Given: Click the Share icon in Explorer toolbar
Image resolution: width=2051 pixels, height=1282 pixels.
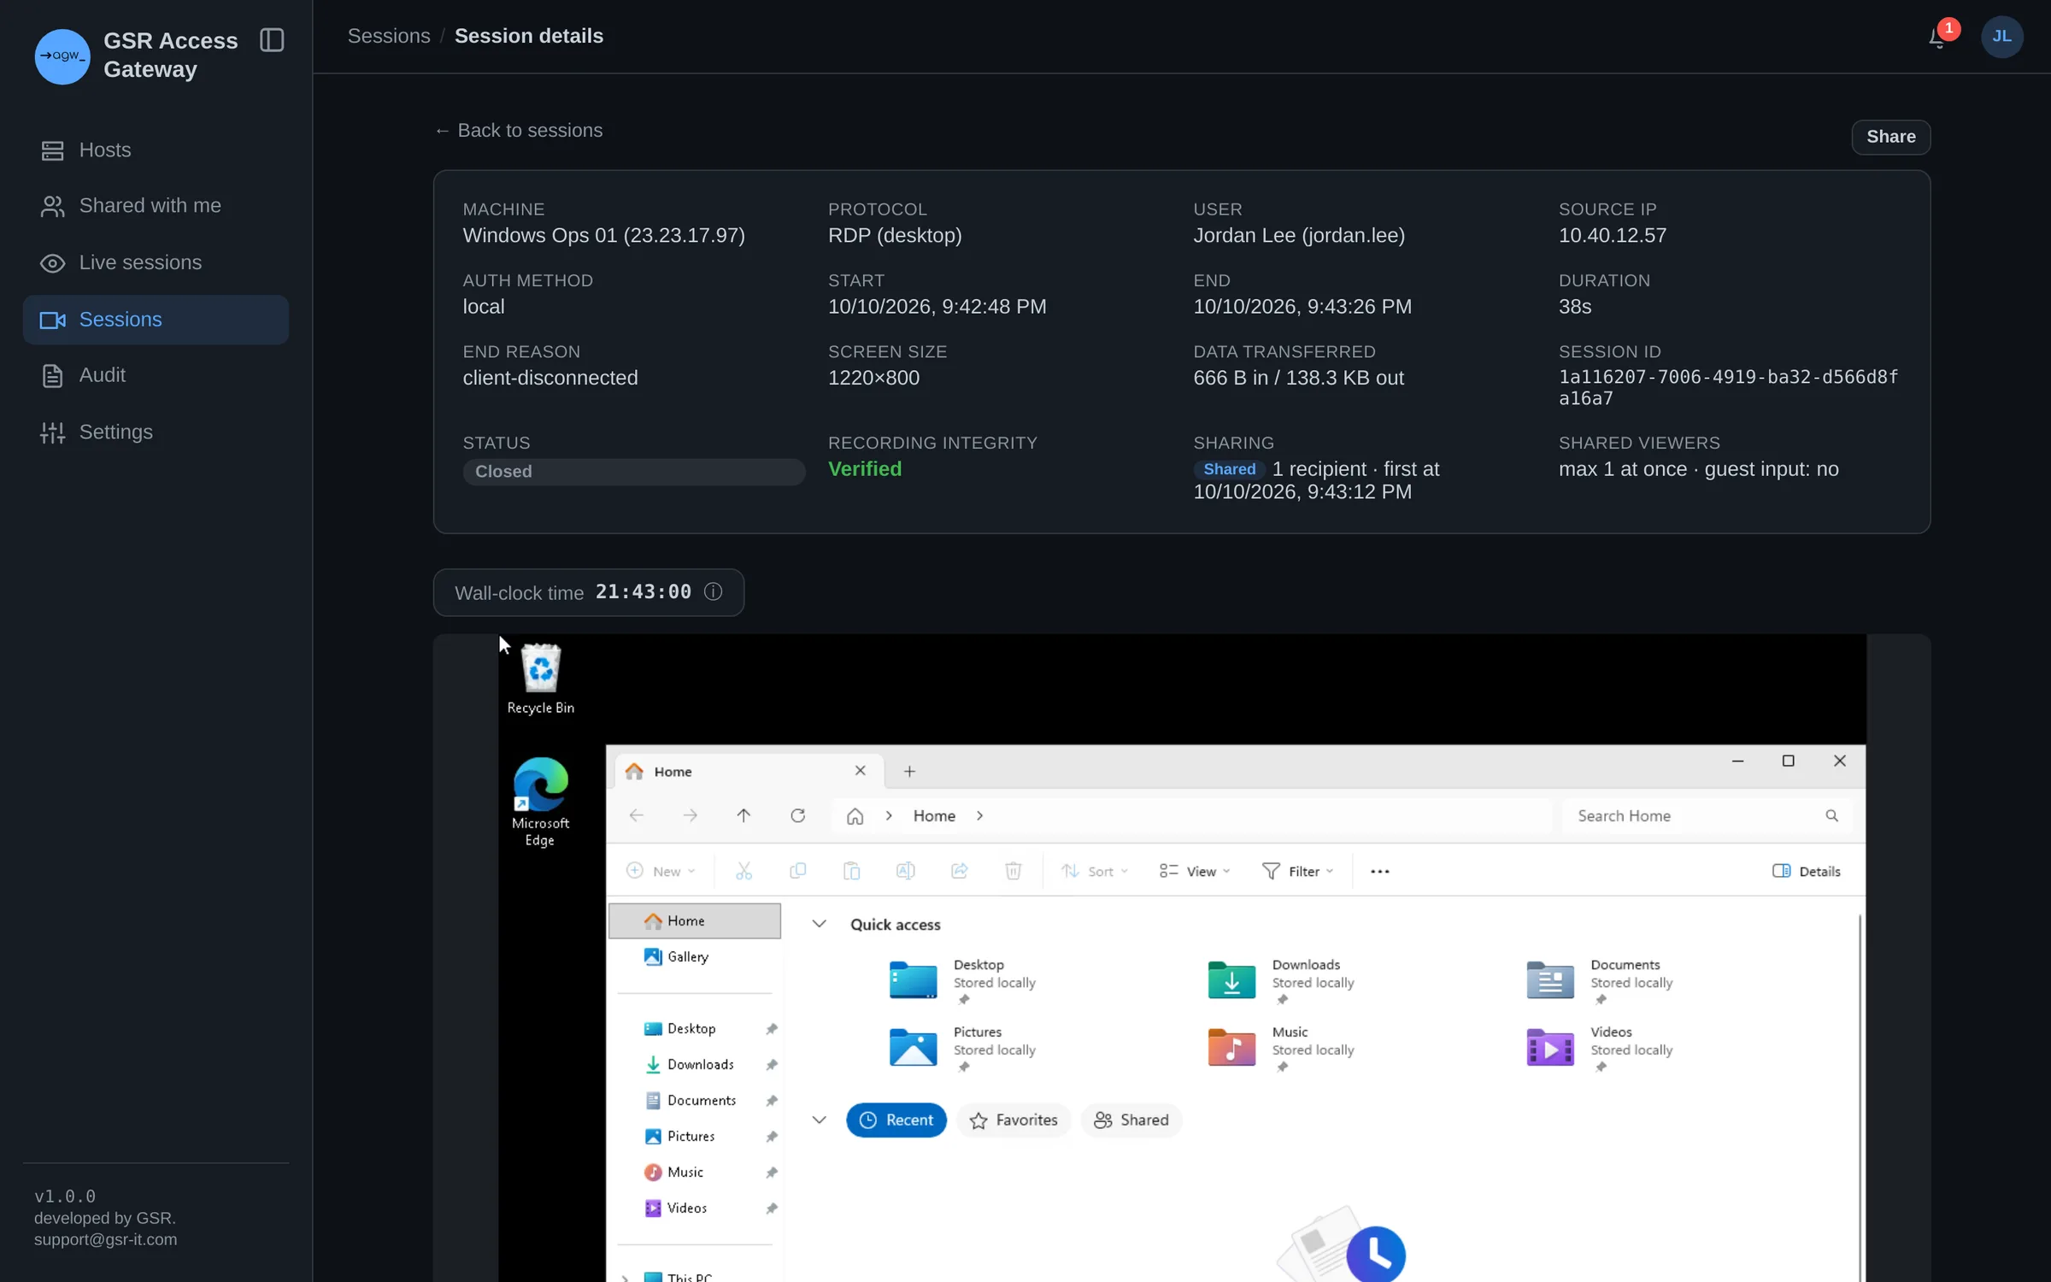Looking at the screenshot, I should [x=959, y=871].
